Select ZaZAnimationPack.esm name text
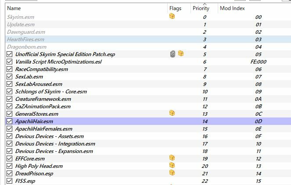291x185 pixels. tap(43, 107)
